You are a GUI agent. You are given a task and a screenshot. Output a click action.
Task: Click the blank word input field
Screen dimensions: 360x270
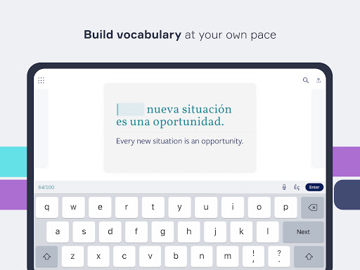point(131,110)
